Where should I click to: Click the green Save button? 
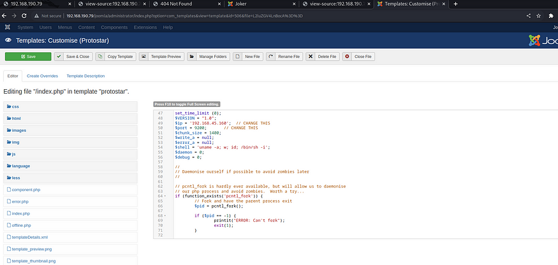(x=28, y=57)
